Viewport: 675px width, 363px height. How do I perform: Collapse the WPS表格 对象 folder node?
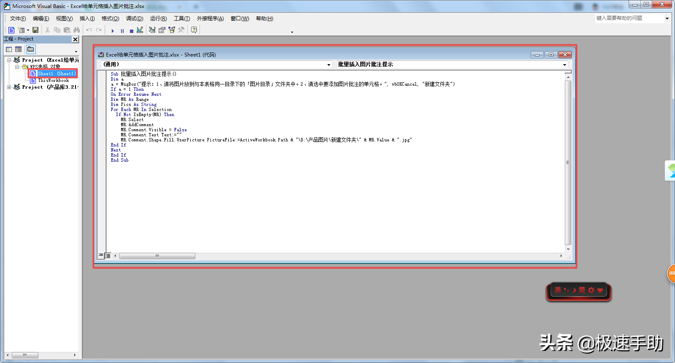point(17,67)
